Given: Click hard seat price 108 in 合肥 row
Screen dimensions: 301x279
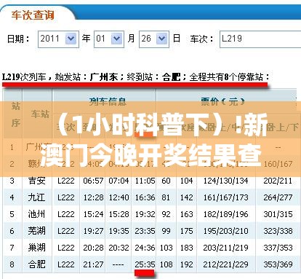Looking at the screenshot, I should pos(166,264).
